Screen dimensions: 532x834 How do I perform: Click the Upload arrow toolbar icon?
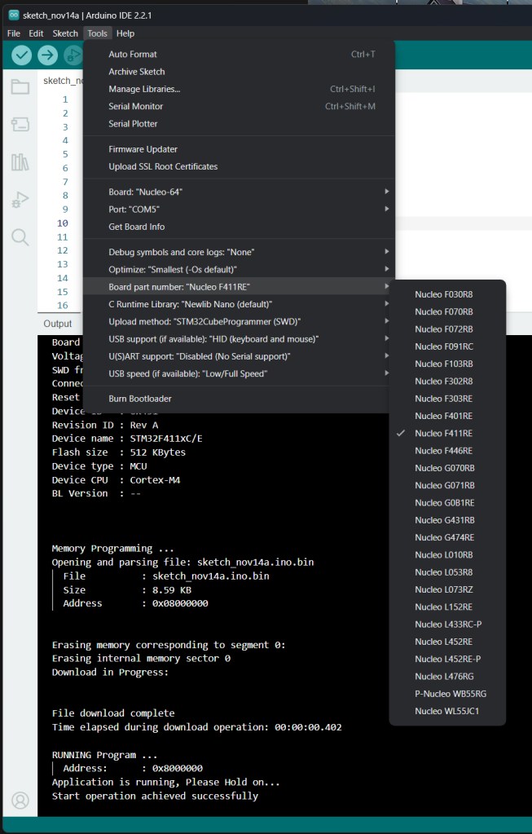pyautogui.click(x=48, y=55)
